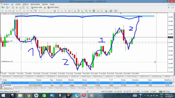Select order 33072820 row

[x=87, y=85]
